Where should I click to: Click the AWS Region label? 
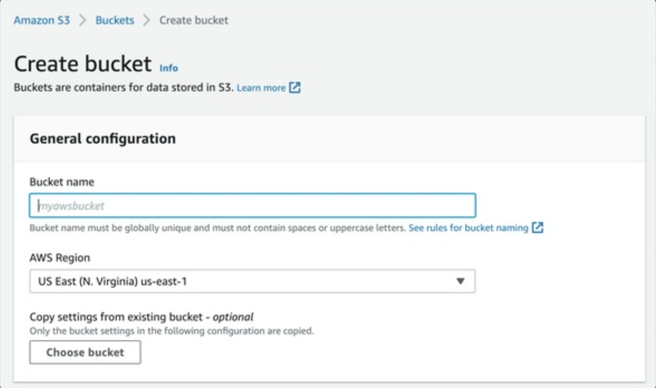point(60,258)
